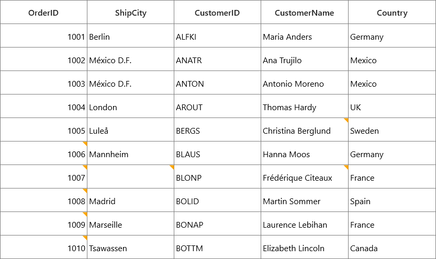
Task: Click the orange comment marker on order 1010
Action: 85,238
